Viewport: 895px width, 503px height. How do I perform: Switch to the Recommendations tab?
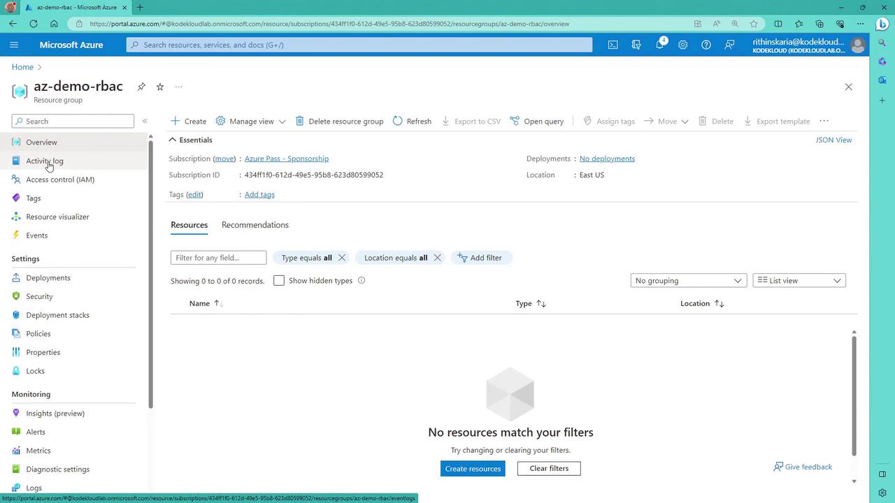point(255,225)
